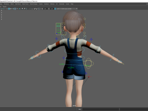The height and width of the screenshot is (111, 148).
Task: Open the Windows menu
Action: point(6,4)
